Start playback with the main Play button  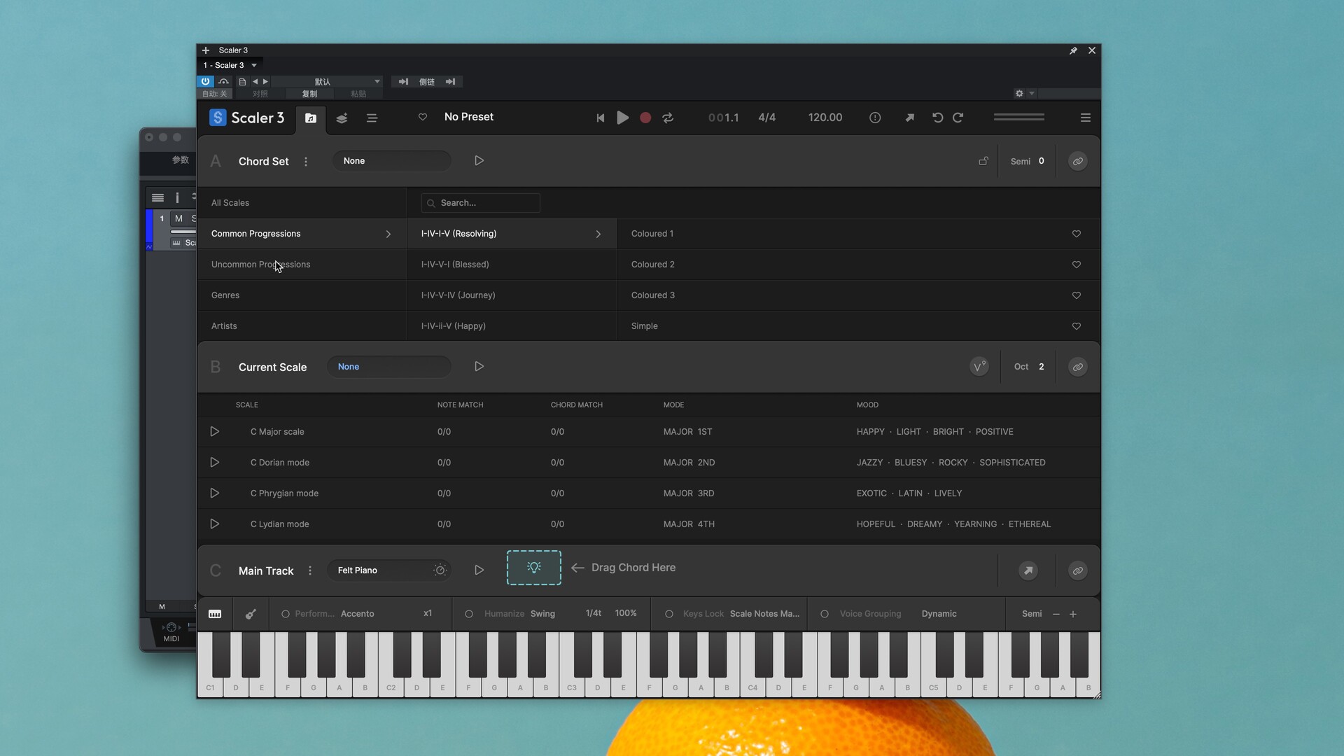click(x=622, y=118)
